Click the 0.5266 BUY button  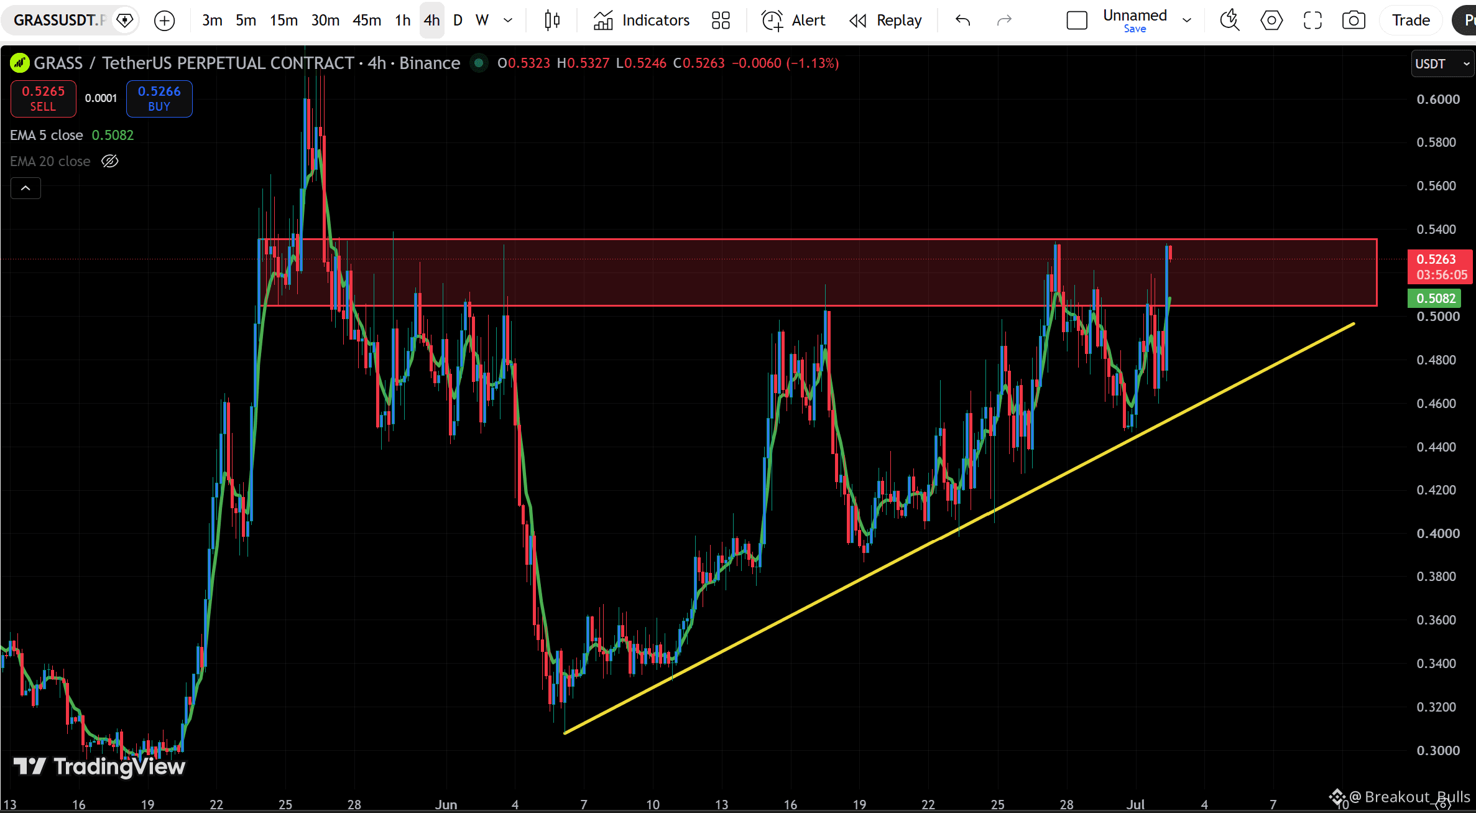coord(159,98)
